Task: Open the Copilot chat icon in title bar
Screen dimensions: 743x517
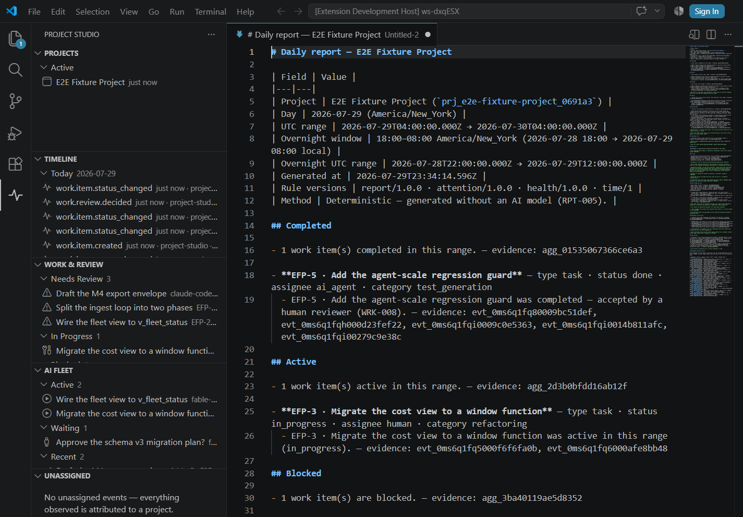Action: 641,11
